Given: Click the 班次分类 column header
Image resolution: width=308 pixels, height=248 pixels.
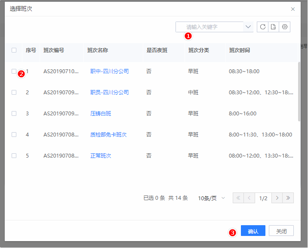Looking at the screenshot, I should point(198,50).
